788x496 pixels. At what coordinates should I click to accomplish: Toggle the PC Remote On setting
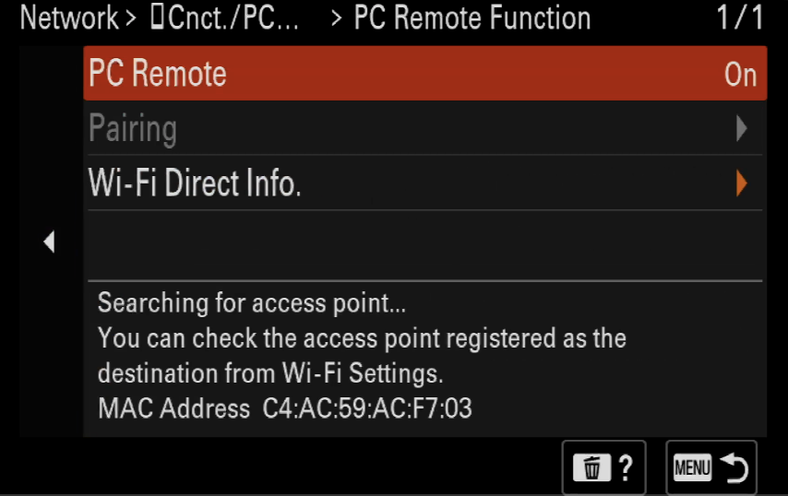(x=740, y=75)
